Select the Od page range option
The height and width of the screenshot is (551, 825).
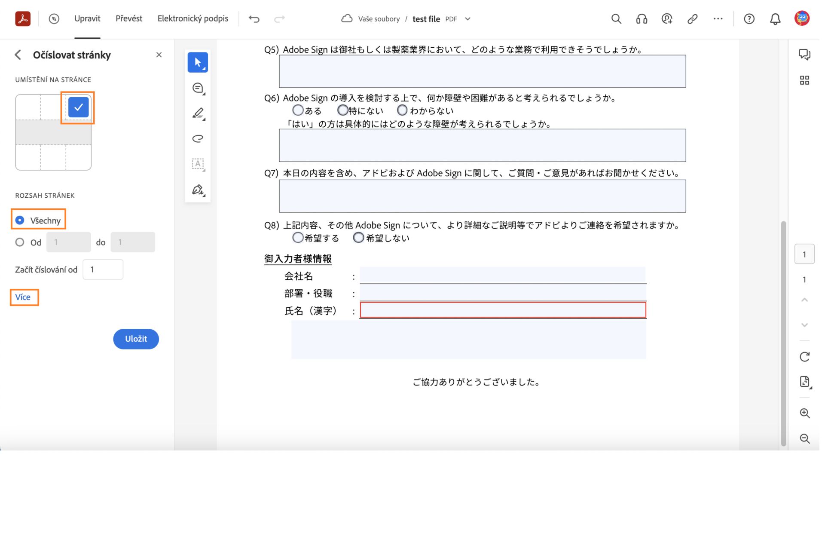[20, 242]
